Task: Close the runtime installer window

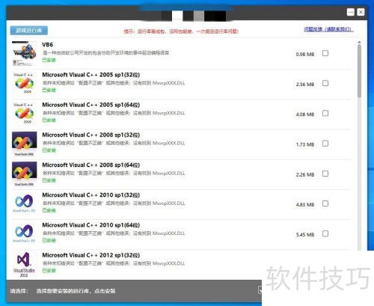Action: click(x=361, y=12)
